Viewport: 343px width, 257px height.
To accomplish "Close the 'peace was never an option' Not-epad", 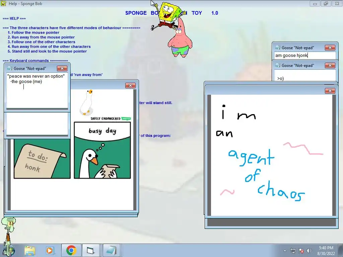I will [62, 68].
